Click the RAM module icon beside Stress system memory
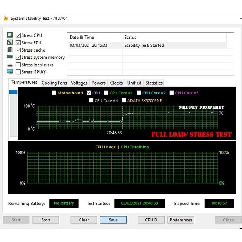 point(10,57)
